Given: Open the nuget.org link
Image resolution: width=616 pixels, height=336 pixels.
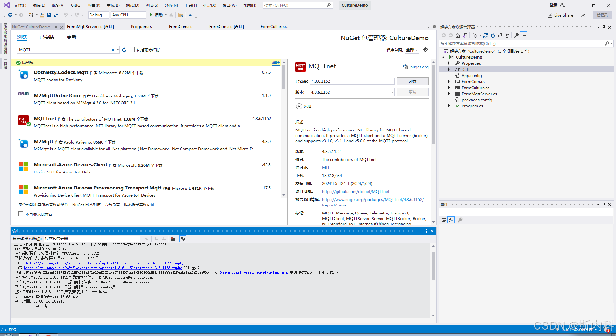Looking at the screenshot, I should pos(419,67).
